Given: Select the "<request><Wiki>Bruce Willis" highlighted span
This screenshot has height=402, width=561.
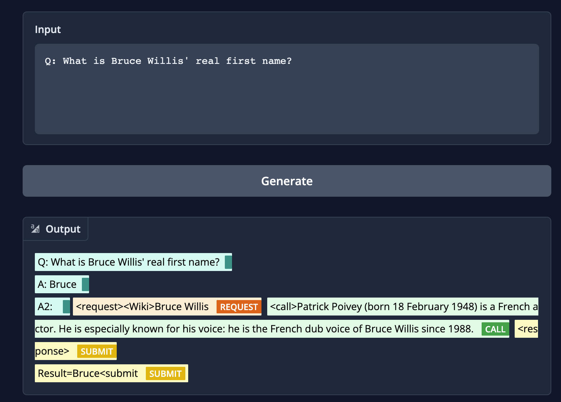Looking at the screenshot, I should [142, 307].
